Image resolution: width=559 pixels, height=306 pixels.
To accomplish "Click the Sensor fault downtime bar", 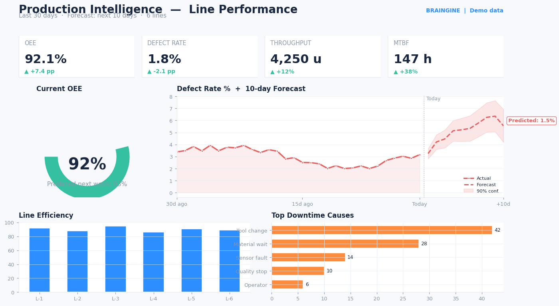I will click(x=308, y=257).
